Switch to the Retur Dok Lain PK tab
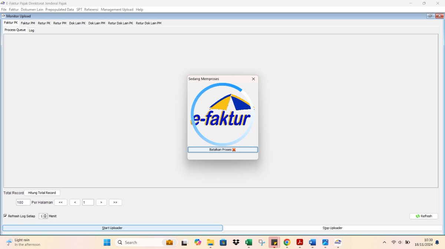Viewport: 445px width, 249px height. point(121,23)
